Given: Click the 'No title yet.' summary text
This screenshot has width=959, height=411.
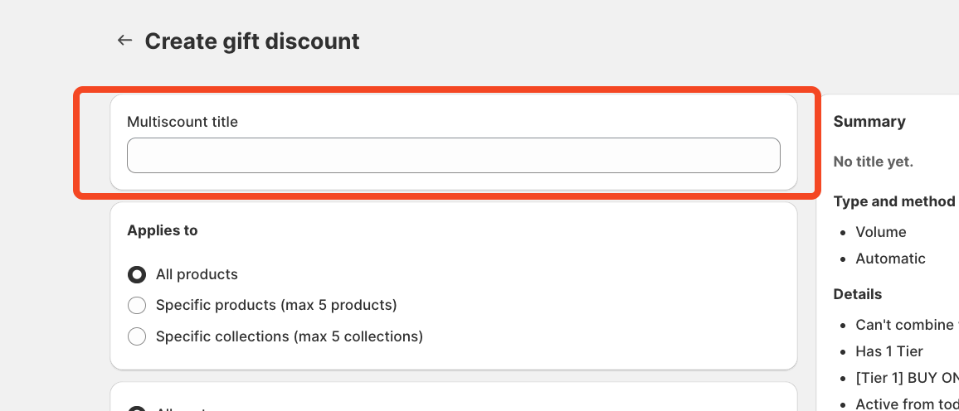Looking at the screenshot, I should pos(874,162).
